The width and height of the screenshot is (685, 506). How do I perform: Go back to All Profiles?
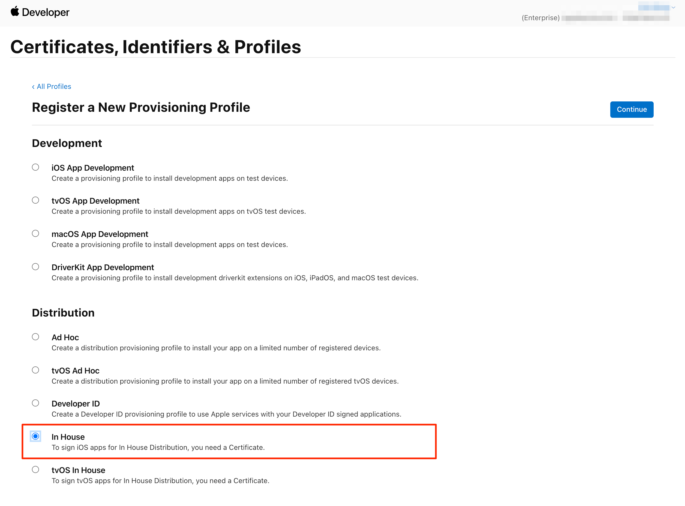click(x=52, y=87)
